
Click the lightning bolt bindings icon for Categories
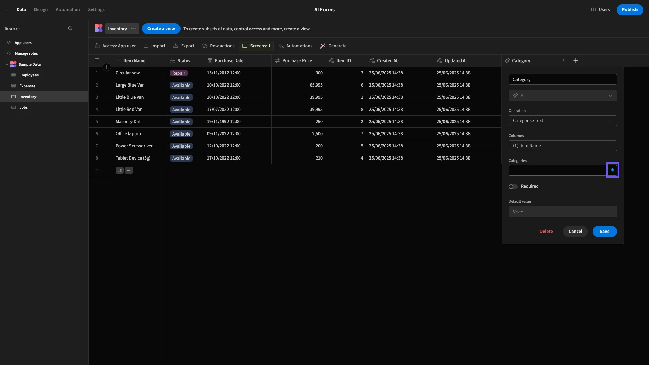pos(612,170)
